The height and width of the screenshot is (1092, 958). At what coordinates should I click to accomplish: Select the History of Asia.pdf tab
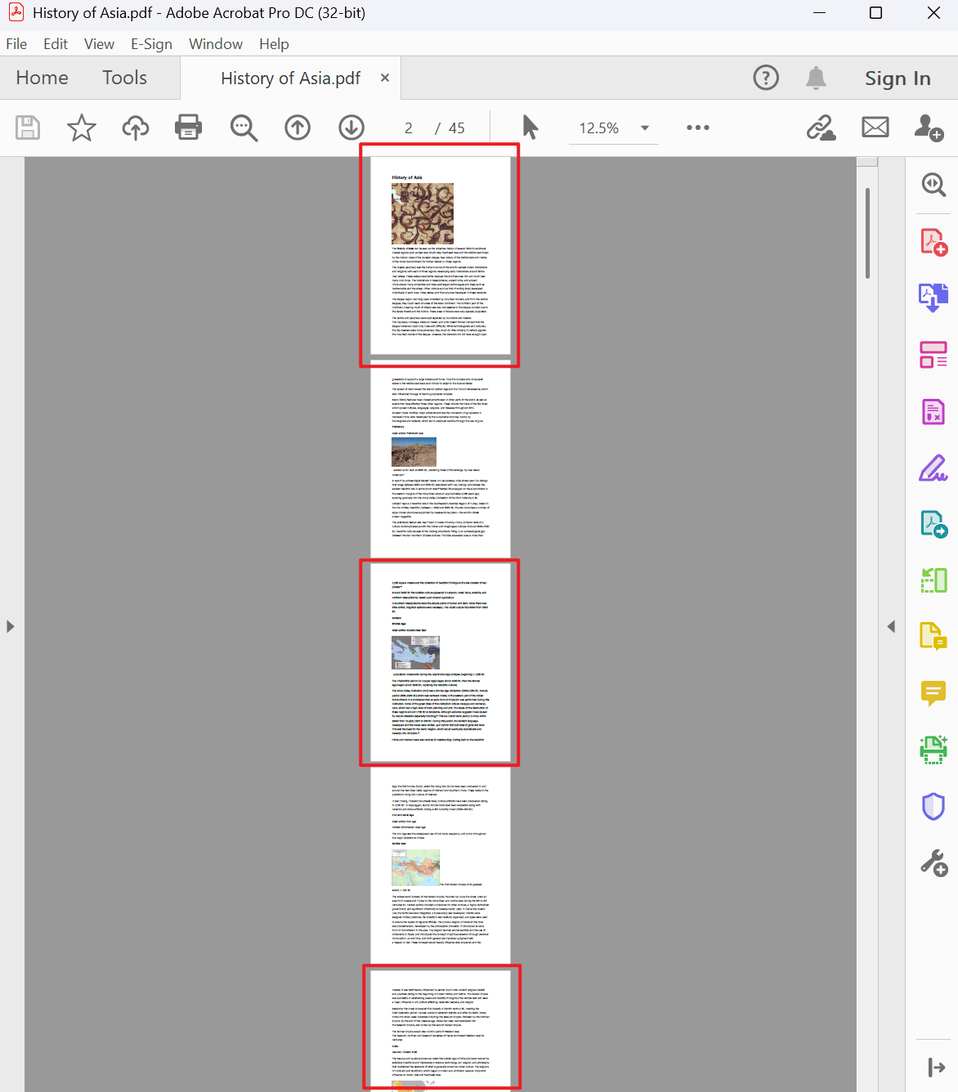click(290, 78)
